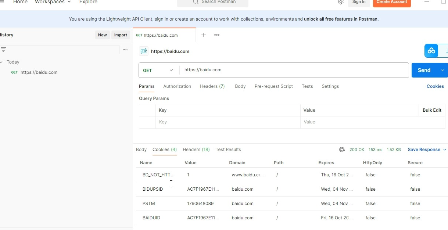Open history options three-dot menu
The image size is (448, 230).
[x=126, y=50]
